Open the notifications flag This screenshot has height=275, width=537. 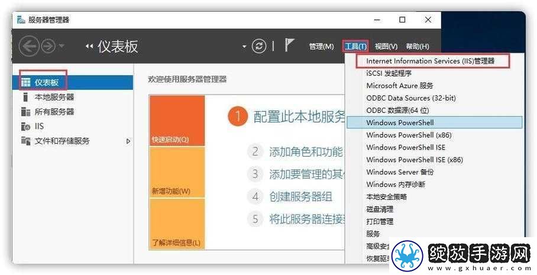coord(289,45)
